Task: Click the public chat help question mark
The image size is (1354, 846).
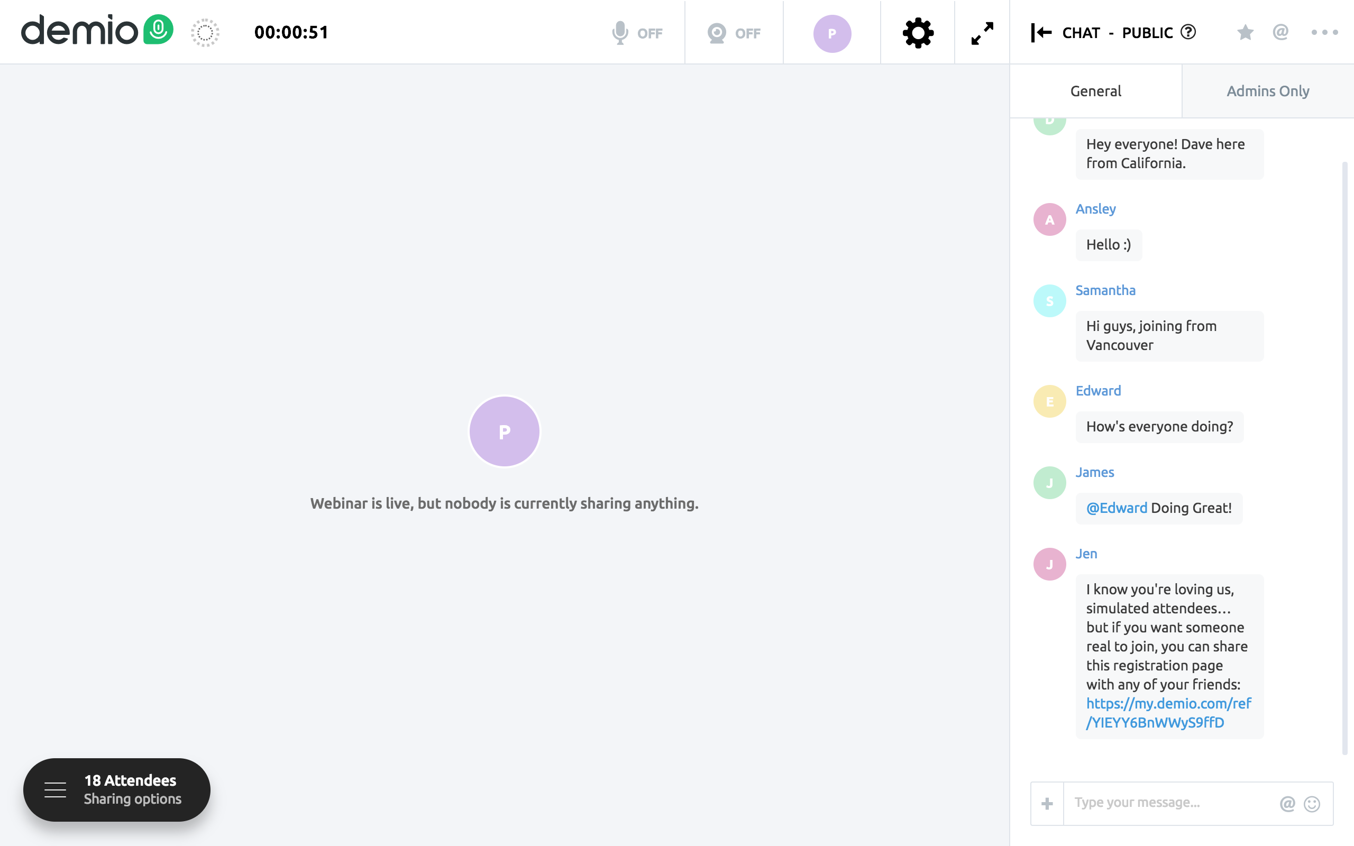Action: [x=1188, y=32]
